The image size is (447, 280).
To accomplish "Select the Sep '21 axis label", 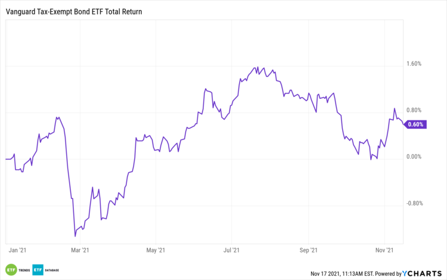I will pos(308,251).
